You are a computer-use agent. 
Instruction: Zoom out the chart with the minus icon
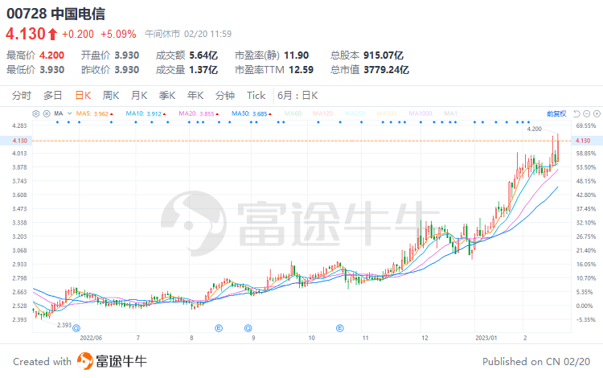[x=586, y=114]
